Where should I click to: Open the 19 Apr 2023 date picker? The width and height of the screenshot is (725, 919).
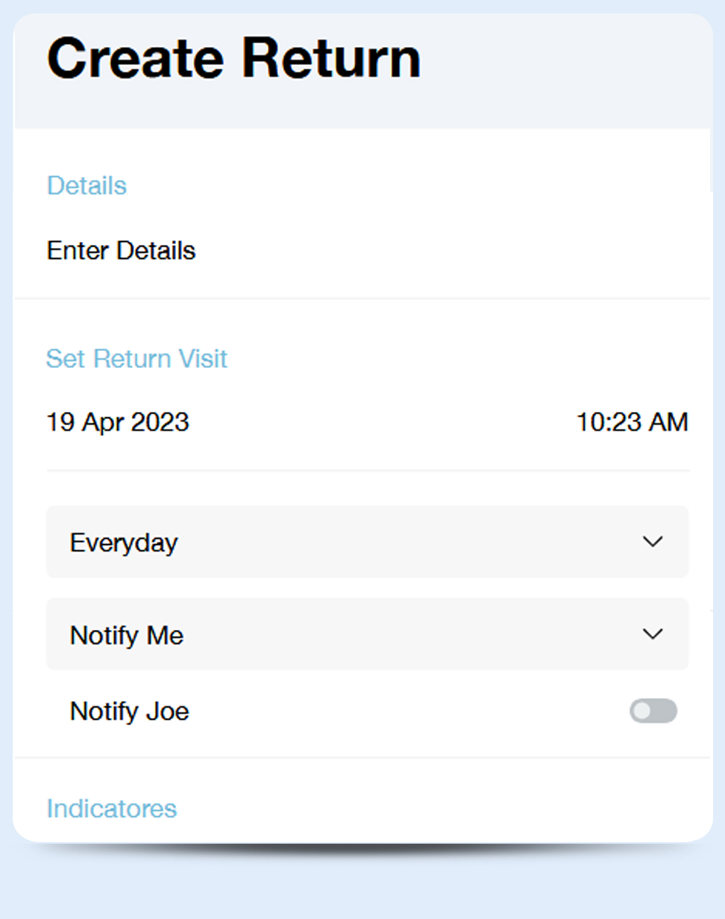(x=118, y=423)
